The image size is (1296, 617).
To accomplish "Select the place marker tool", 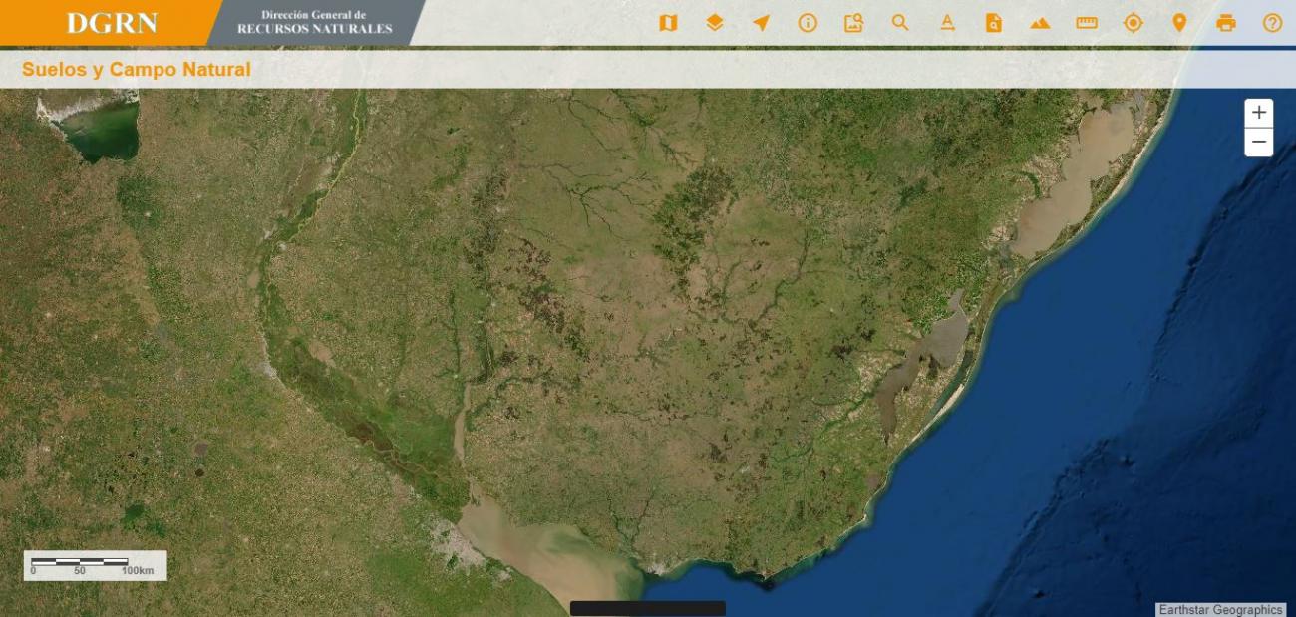I will pyautogui.click(x=1180, y=22).
